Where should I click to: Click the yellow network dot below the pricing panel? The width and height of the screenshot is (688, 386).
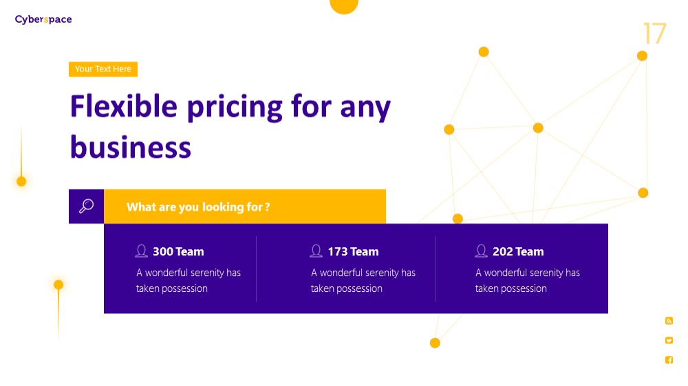435,343
